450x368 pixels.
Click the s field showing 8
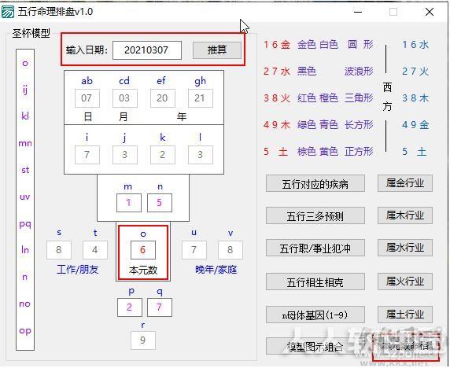tap(59, 250)
